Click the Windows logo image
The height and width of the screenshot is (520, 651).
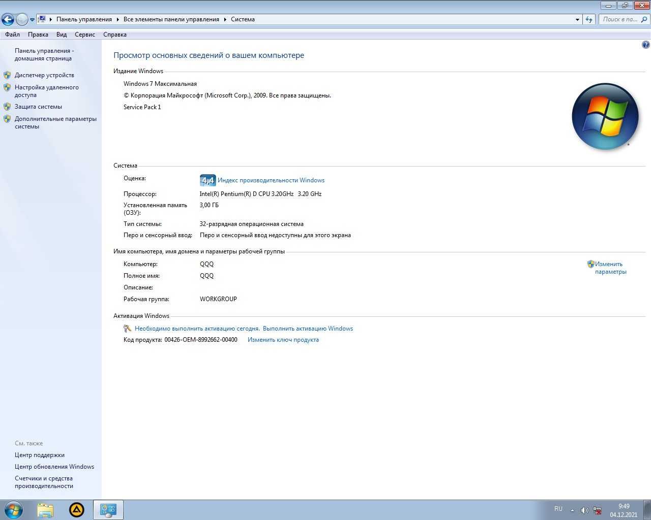[605, 116]
